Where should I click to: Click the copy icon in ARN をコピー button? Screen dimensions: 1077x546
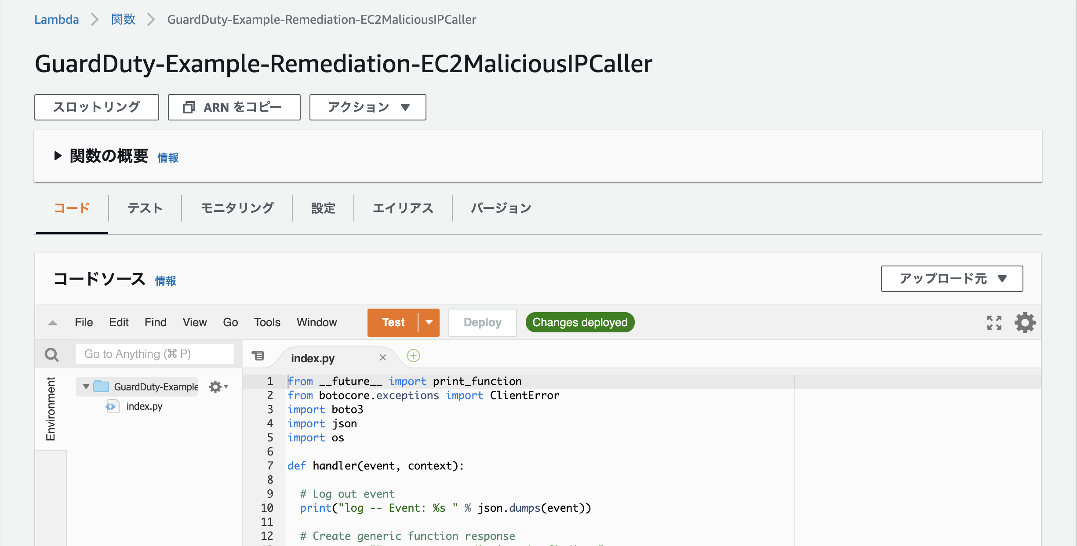click(189, 107)
